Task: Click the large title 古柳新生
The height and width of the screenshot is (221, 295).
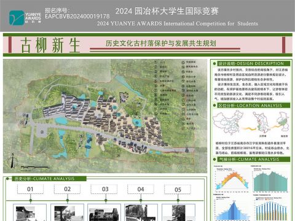Action: click(x=50, y=45)
